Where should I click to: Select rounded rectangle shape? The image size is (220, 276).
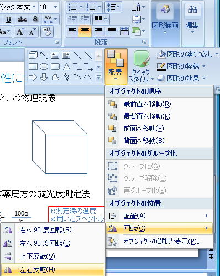pyautogui.click(x=55, y=67)
